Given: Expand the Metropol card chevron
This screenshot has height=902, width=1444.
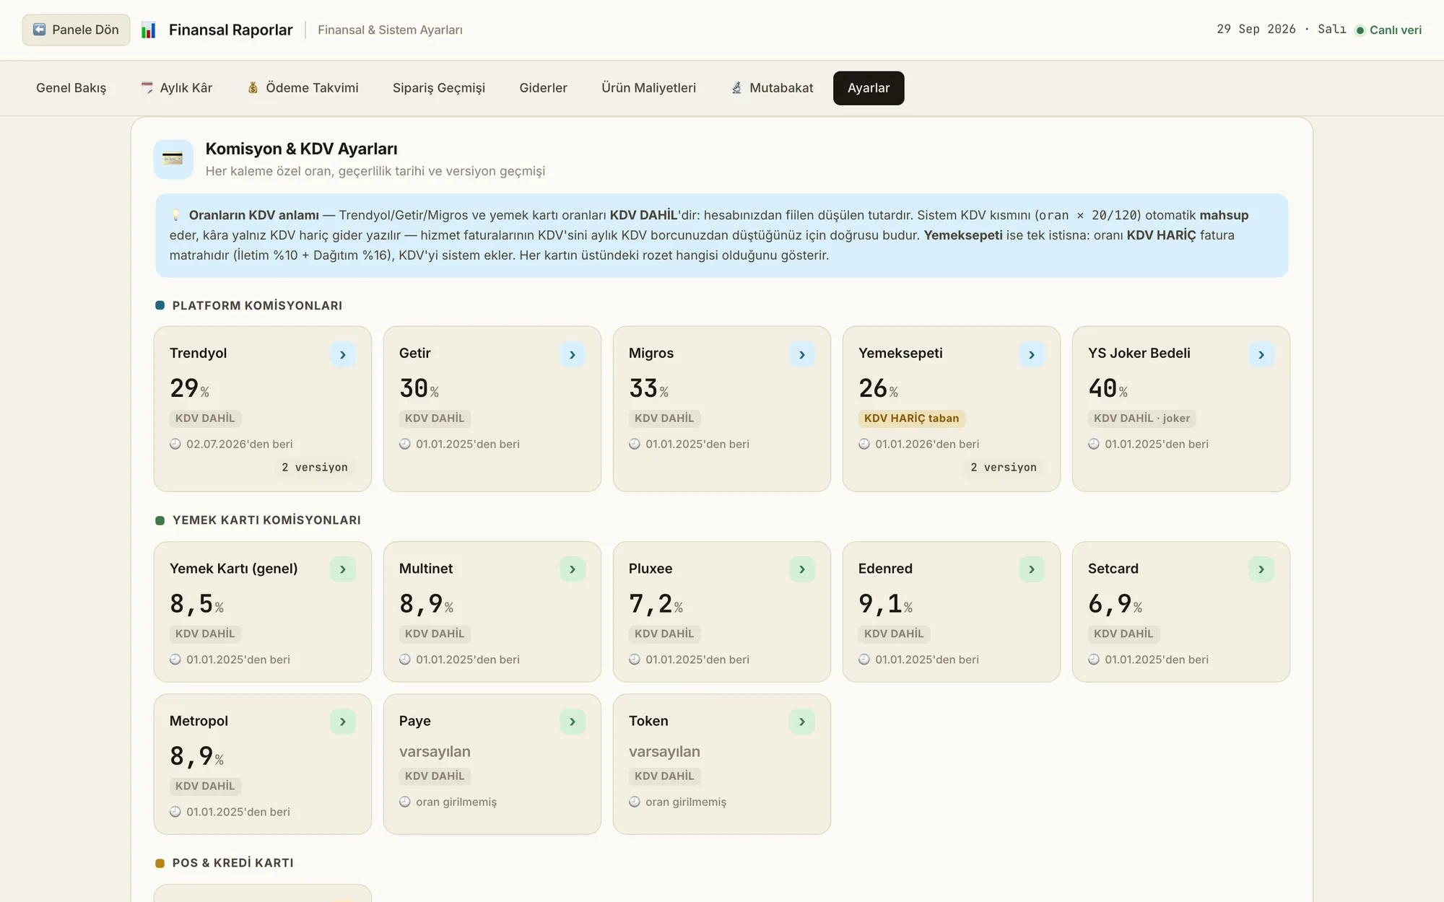Looking at the screenshot, I should [x=343, y=722].
